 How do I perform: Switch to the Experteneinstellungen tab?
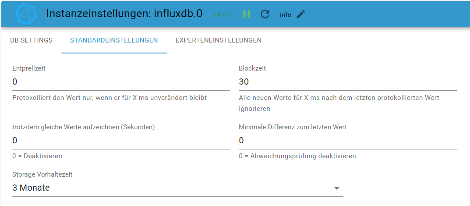click(219, 40)
